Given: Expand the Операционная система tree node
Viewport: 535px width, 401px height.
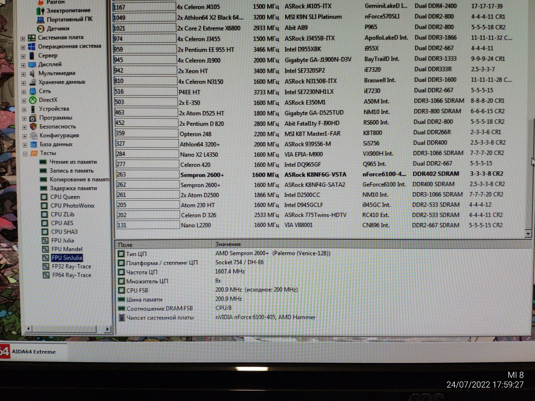Looking at the screenshot, I should pos(23,48).
